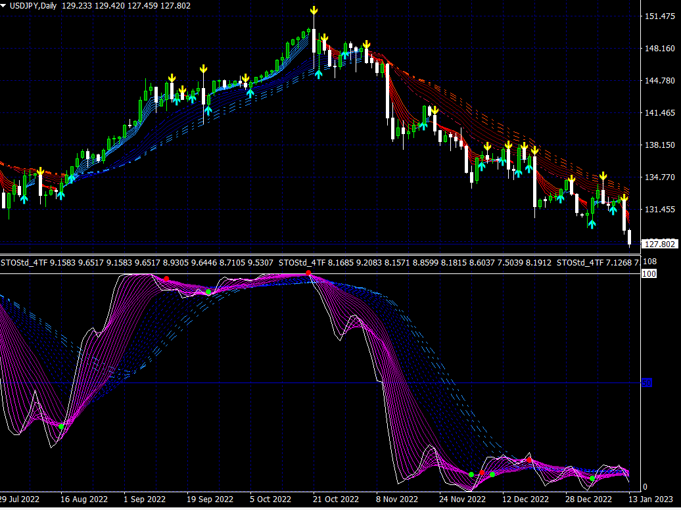Viewport: 681px width, 510px height.
Task: Click the 12 Dec 2022 date label
Action: pyautogui.click(x=525, y=499)
